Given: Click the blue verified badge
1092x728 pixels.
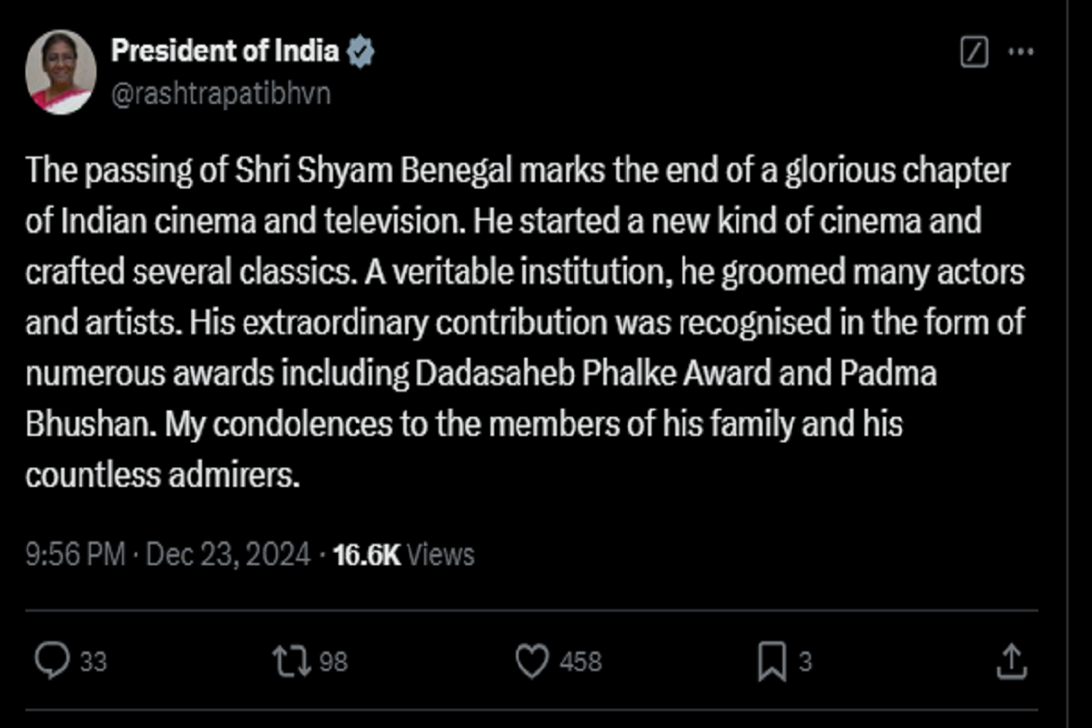Looking at the screenshot, I should click(362, 53).
